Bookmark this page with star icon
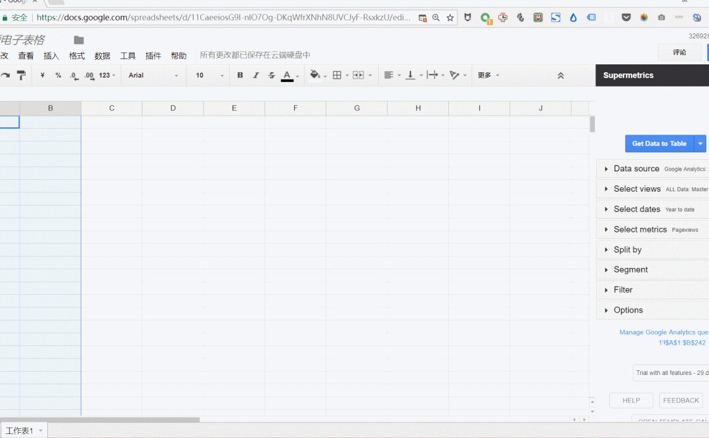 (x=450, y=18)
